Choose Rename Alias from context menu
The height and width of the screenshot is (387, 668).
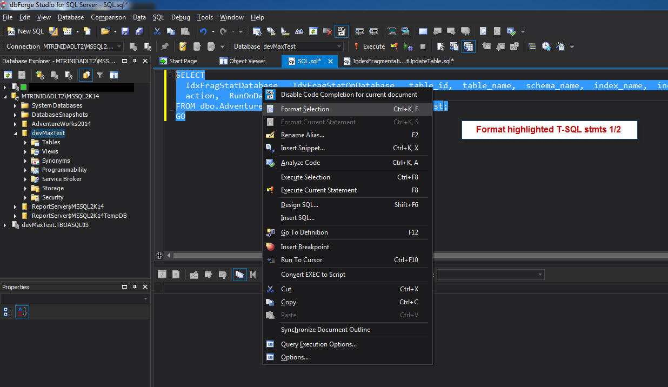348,135
